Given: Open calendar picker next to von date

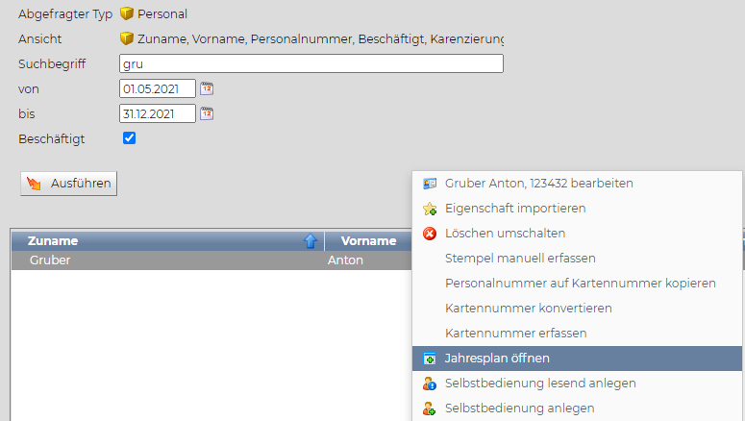Looking at the screenshot, I should [207, 88].
